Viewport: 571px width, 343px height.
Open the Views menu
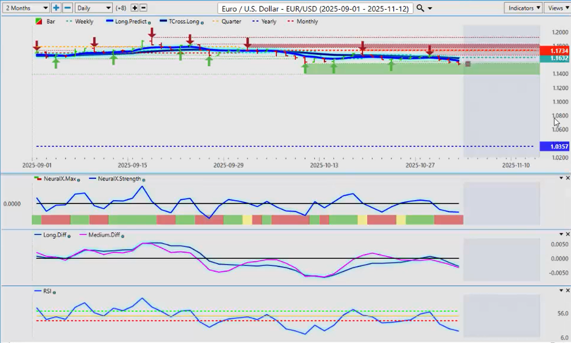pyautogui.click(x=557, y=8)
